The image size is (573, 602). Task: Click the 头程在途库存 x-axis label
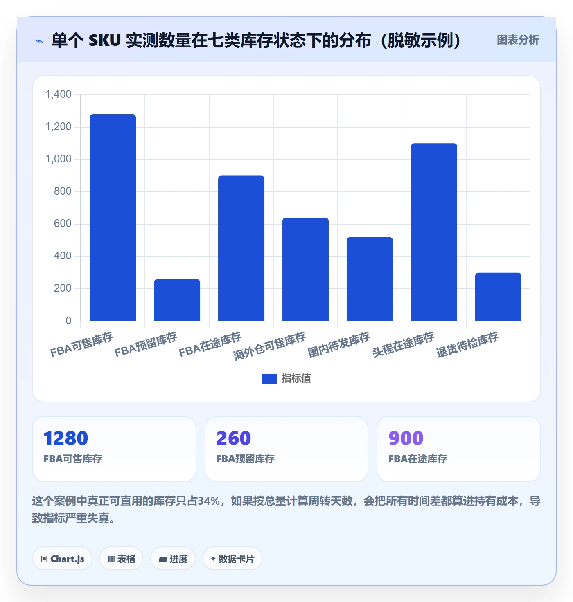[x=403, y=345]
